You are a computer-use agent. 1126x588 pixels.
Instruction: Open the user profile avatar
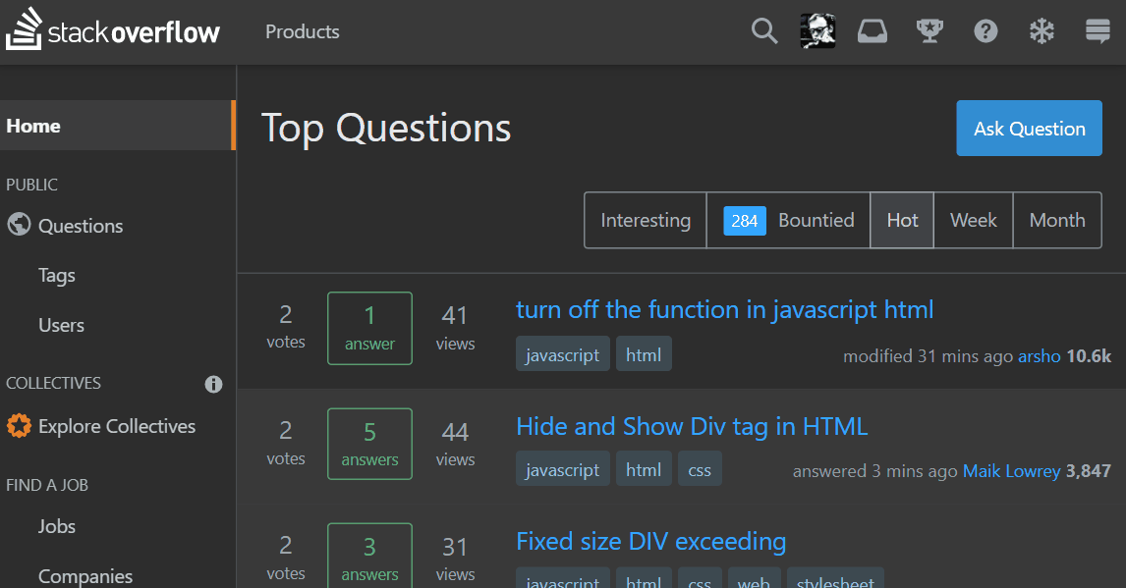817,31
